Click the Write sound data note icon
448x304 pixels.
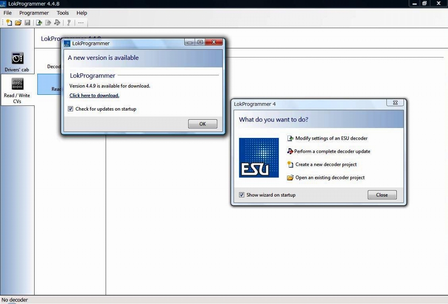tap(57, 23)
